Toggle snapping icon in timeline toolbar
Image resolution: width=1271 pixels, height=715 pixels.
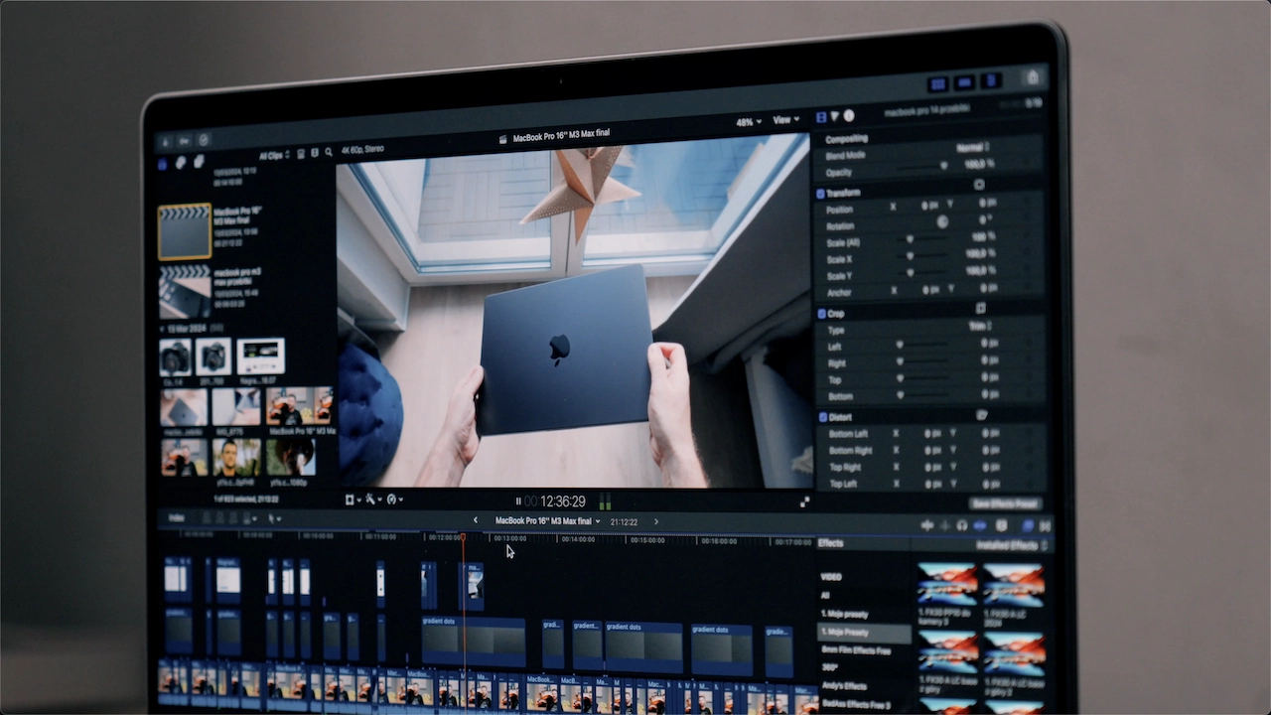[981, 525]
